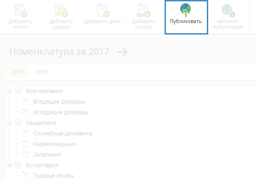256x181 pixels.
Task: Select Корреспонднция in the tree
Action: [x=55, y=144]
